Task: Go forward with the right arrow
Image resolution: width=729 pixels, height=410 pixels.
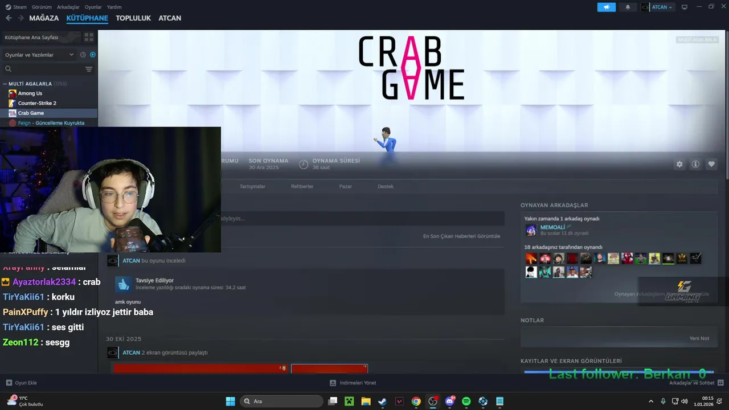Action: point(21,18)
